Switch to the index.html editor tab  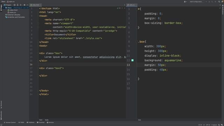36,5
